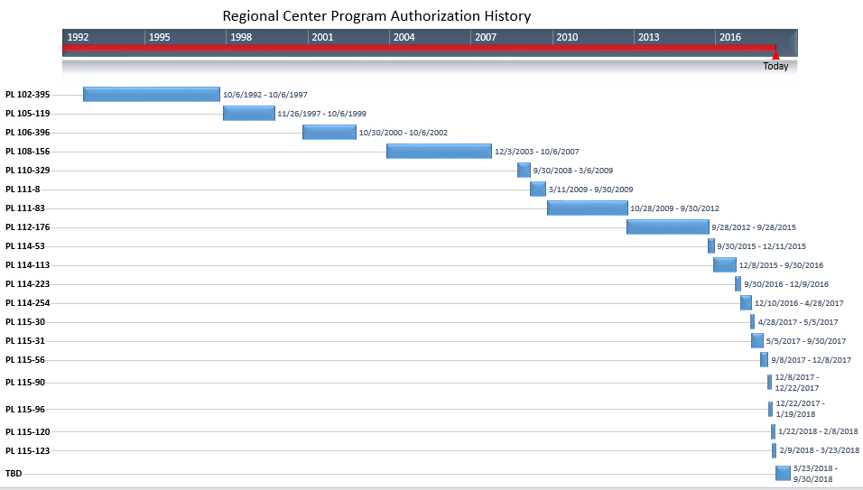The image size is (863, 490).
Task: Click the 1992 year label
Action: [x=78, y=37]
